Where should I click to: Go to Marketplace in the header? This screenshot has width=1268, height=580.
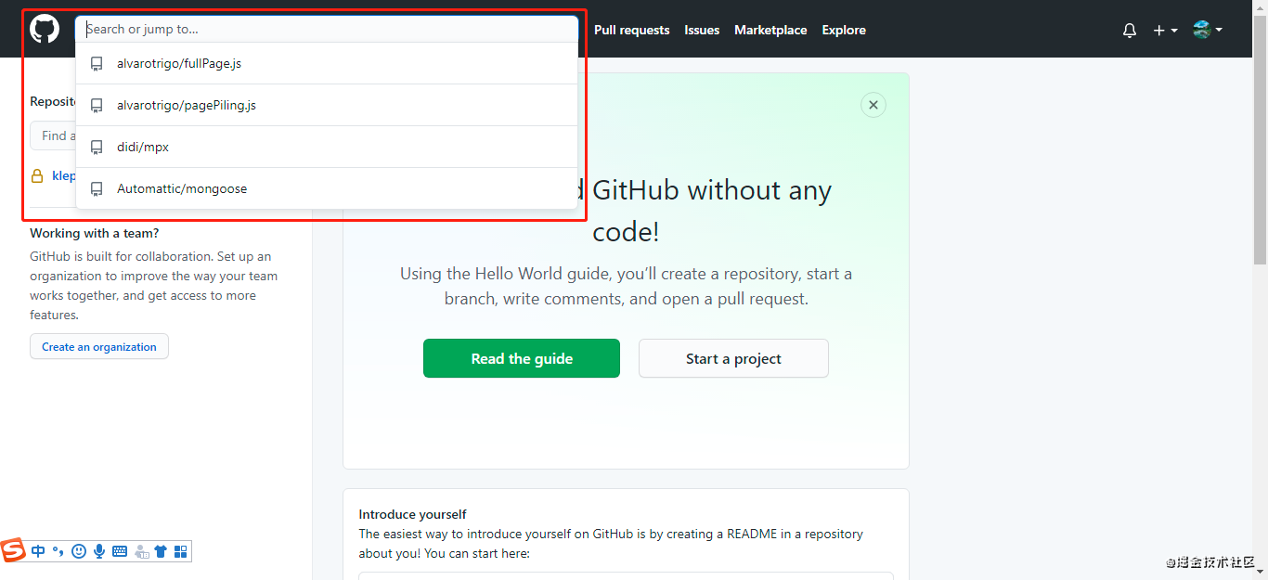(x=770, y=31)
